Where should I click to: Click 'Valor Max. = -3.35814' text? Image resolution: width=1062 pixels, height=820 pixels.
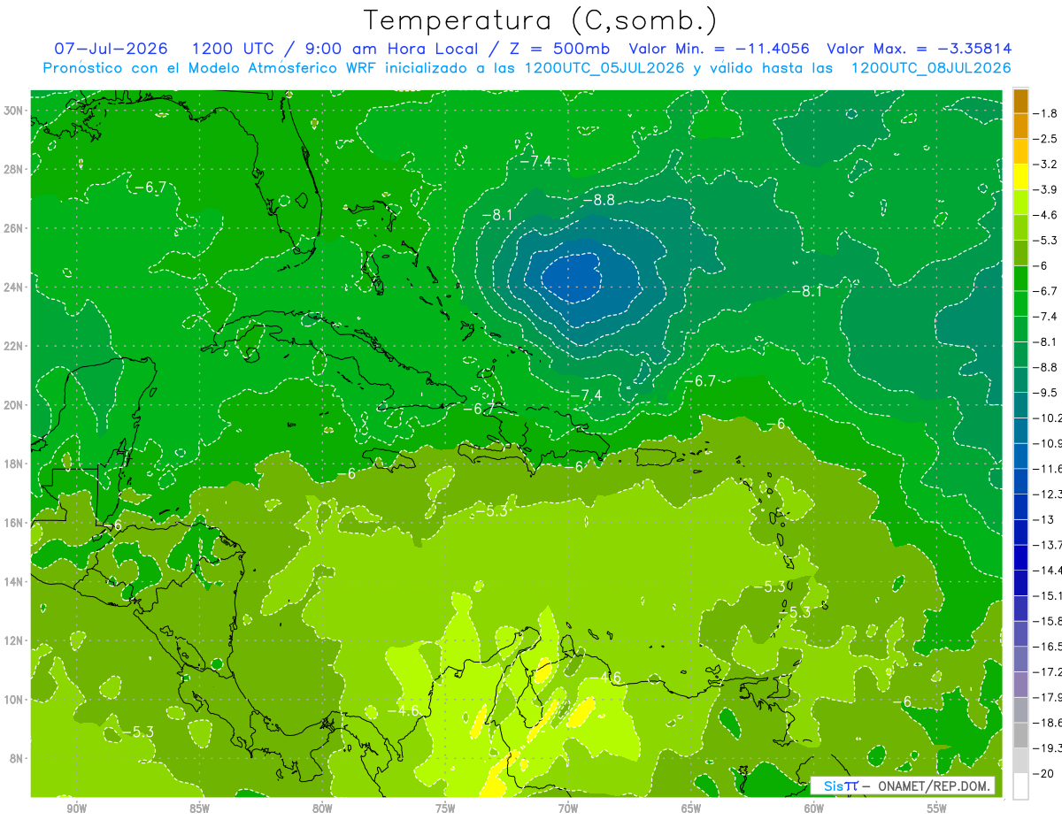click(x=919, y=49)
